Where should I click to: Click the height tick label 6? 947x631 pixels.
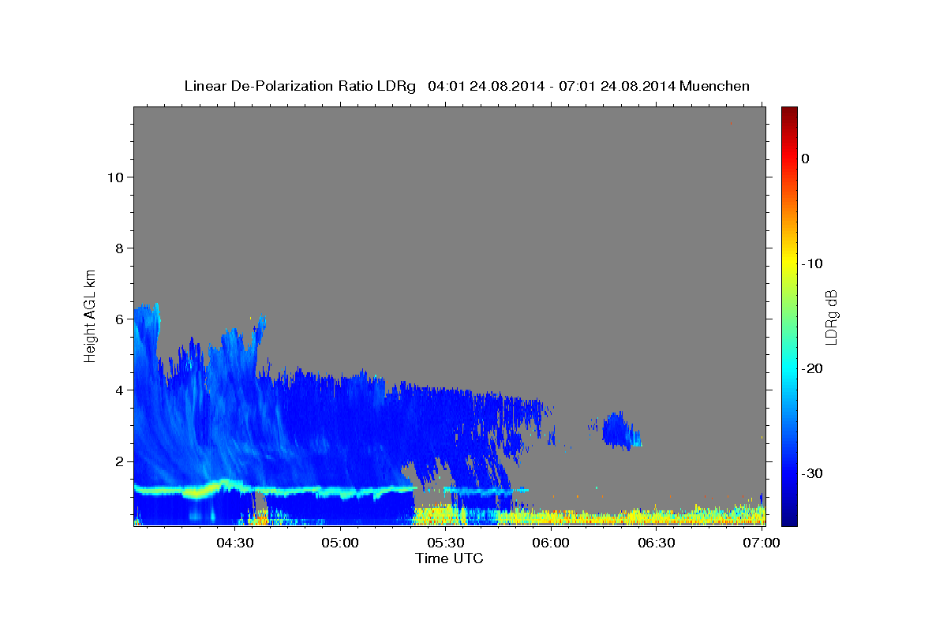(x=119, y=319)
